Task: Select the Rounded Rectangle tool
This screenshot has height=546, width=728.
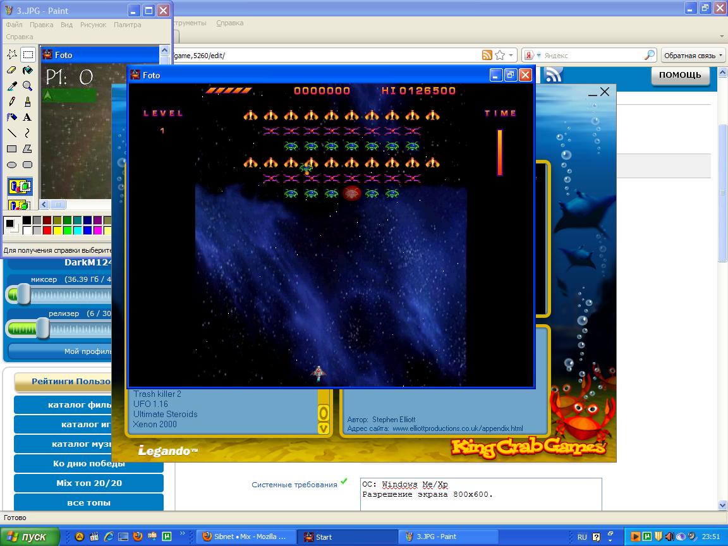Action: (28, 165)
